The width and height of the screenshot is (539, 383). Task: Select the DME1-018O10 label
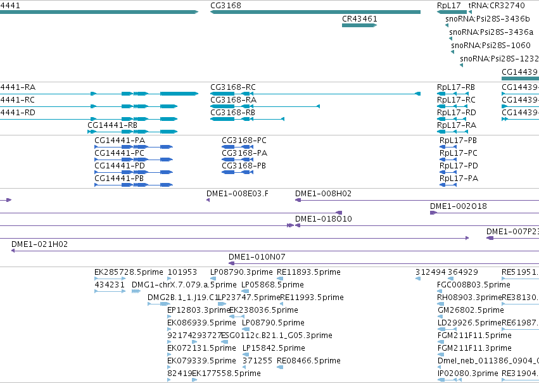click(324, 219)
